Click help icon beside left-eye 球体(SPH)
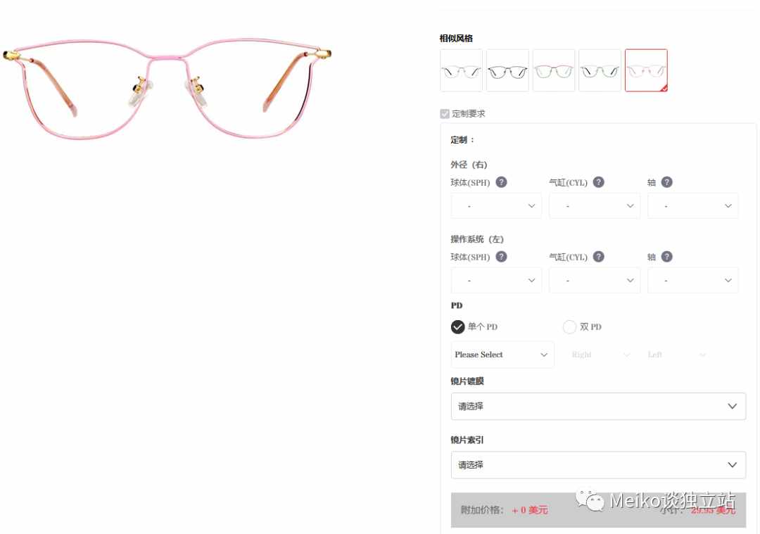Screen dimensions: 760x534 501,257
